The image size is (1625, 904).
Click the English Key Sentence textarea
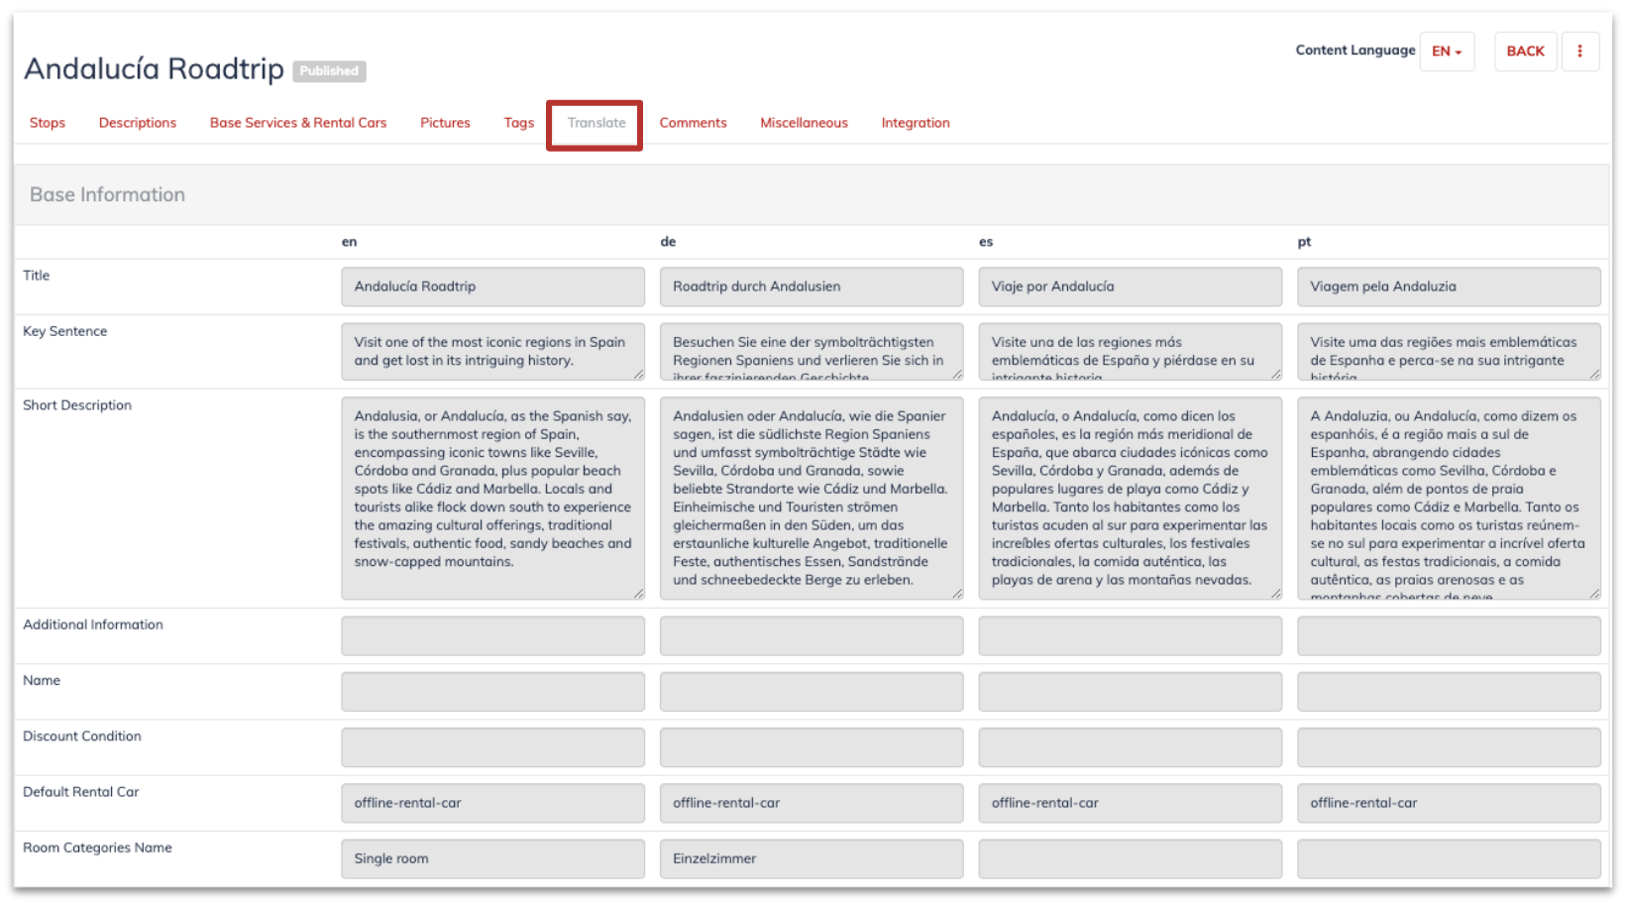pos(492,352)
